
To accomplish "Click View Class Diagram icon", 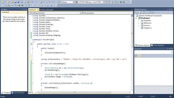I will coord(153,13).
